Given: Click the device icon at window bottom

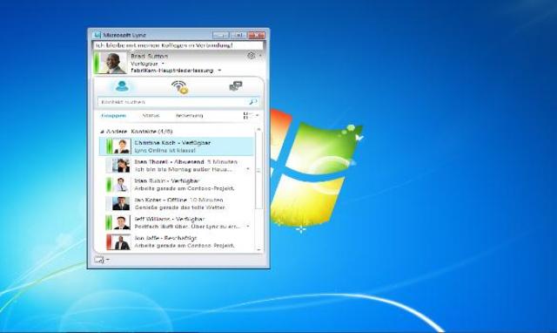Looking at the screenshot, I should point(99,260).
